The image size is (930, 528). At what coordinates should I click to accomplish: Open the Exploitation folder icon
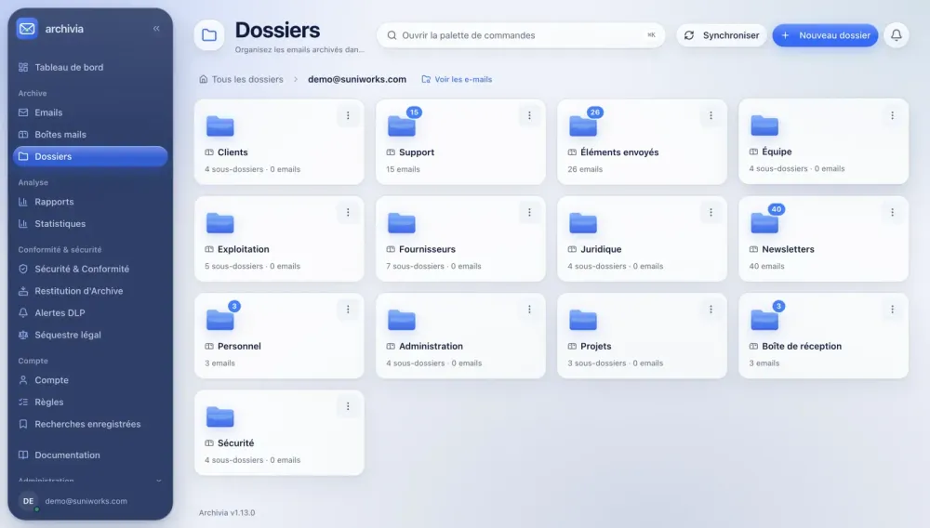(x=220, y=223)
